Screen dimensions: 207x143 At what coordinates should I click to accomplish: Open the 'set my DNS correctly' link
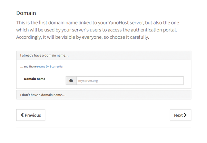50,66
